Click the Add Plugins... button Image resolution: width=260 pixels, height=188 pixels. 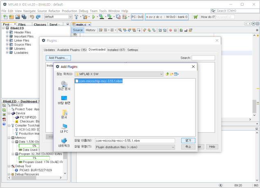[x=58, y=58]
